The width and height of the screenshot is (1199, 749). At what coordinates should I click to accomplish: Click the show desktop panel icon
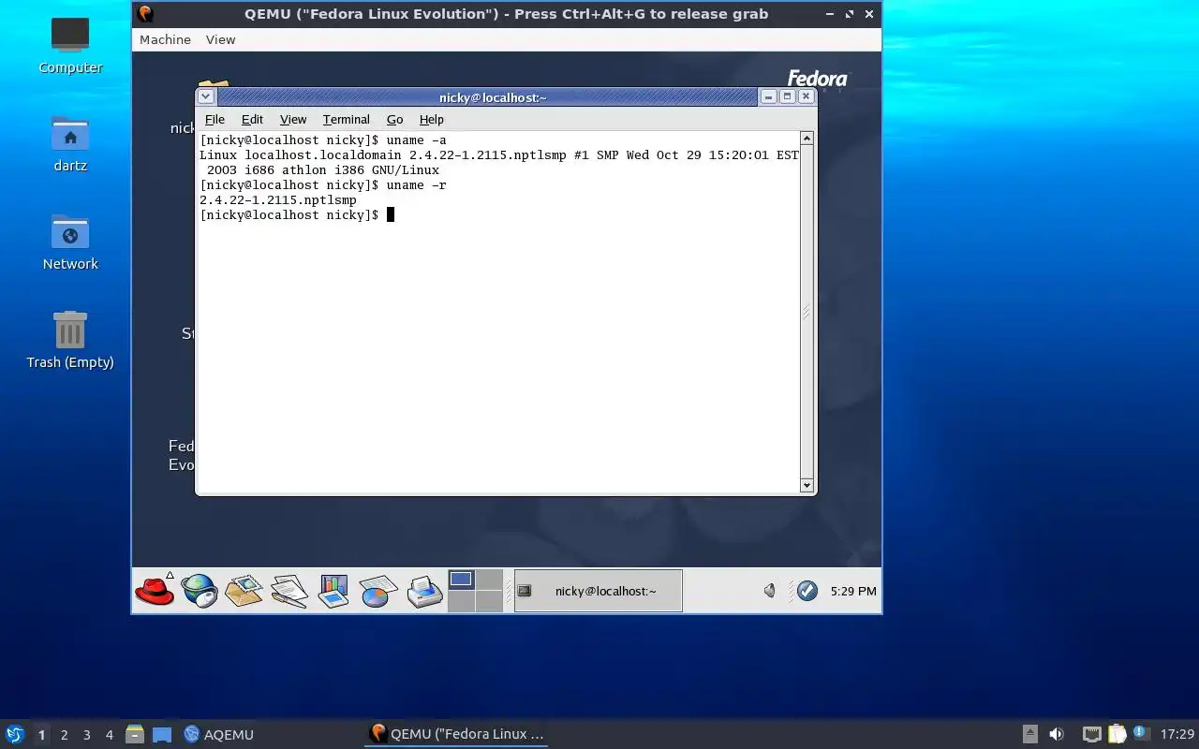[x=162, y=734]
